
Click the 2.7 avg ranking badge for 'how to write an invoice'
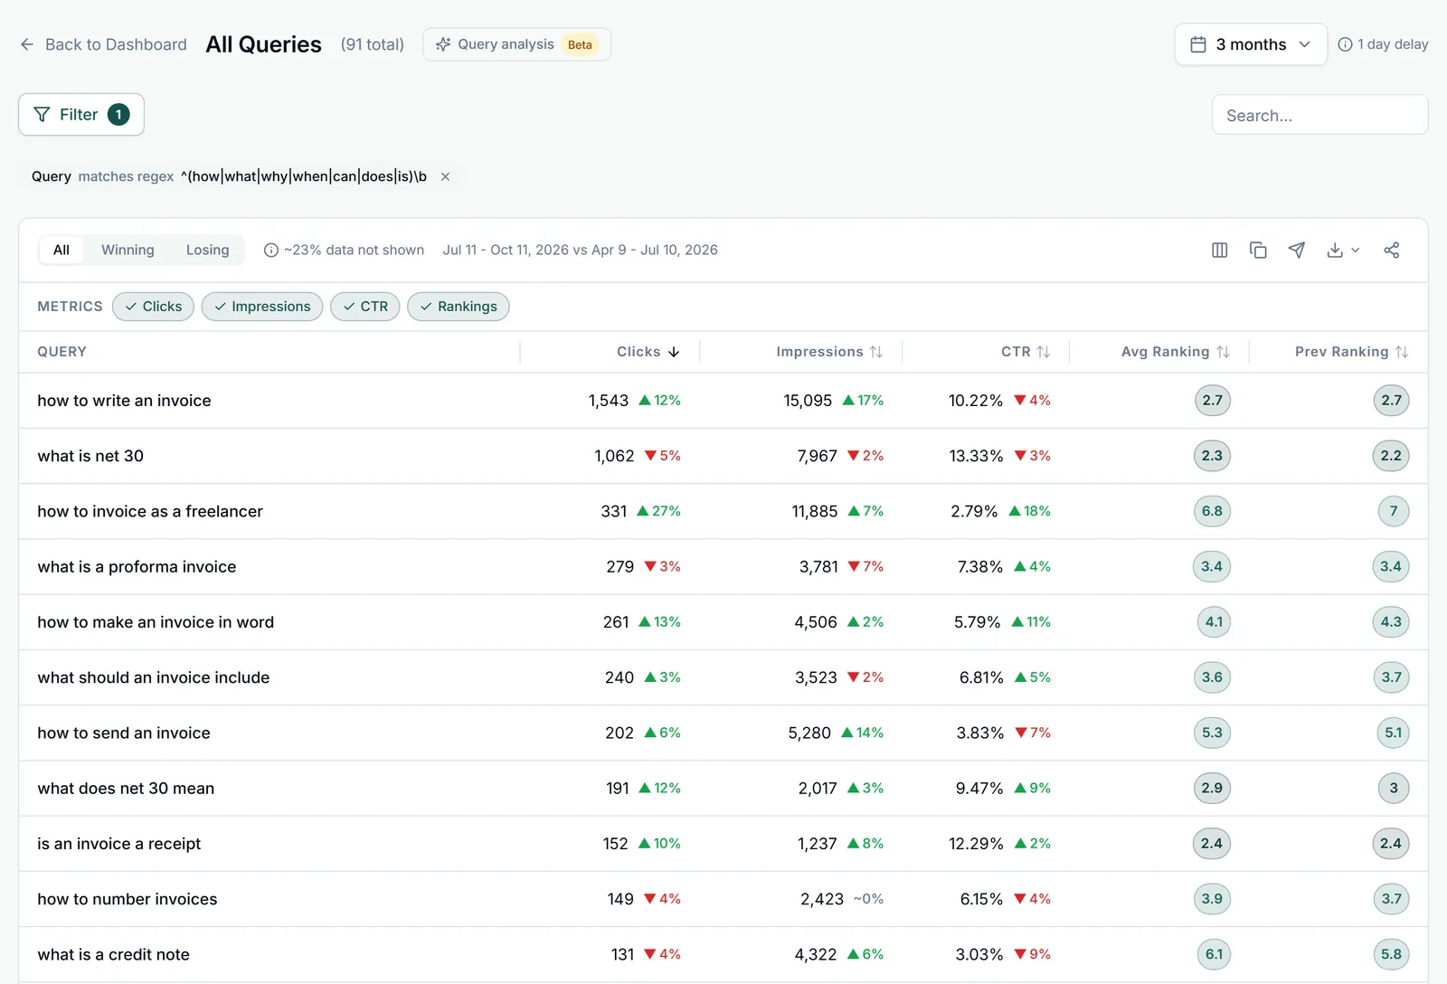pyautogui.click(x=1213, y=401)
